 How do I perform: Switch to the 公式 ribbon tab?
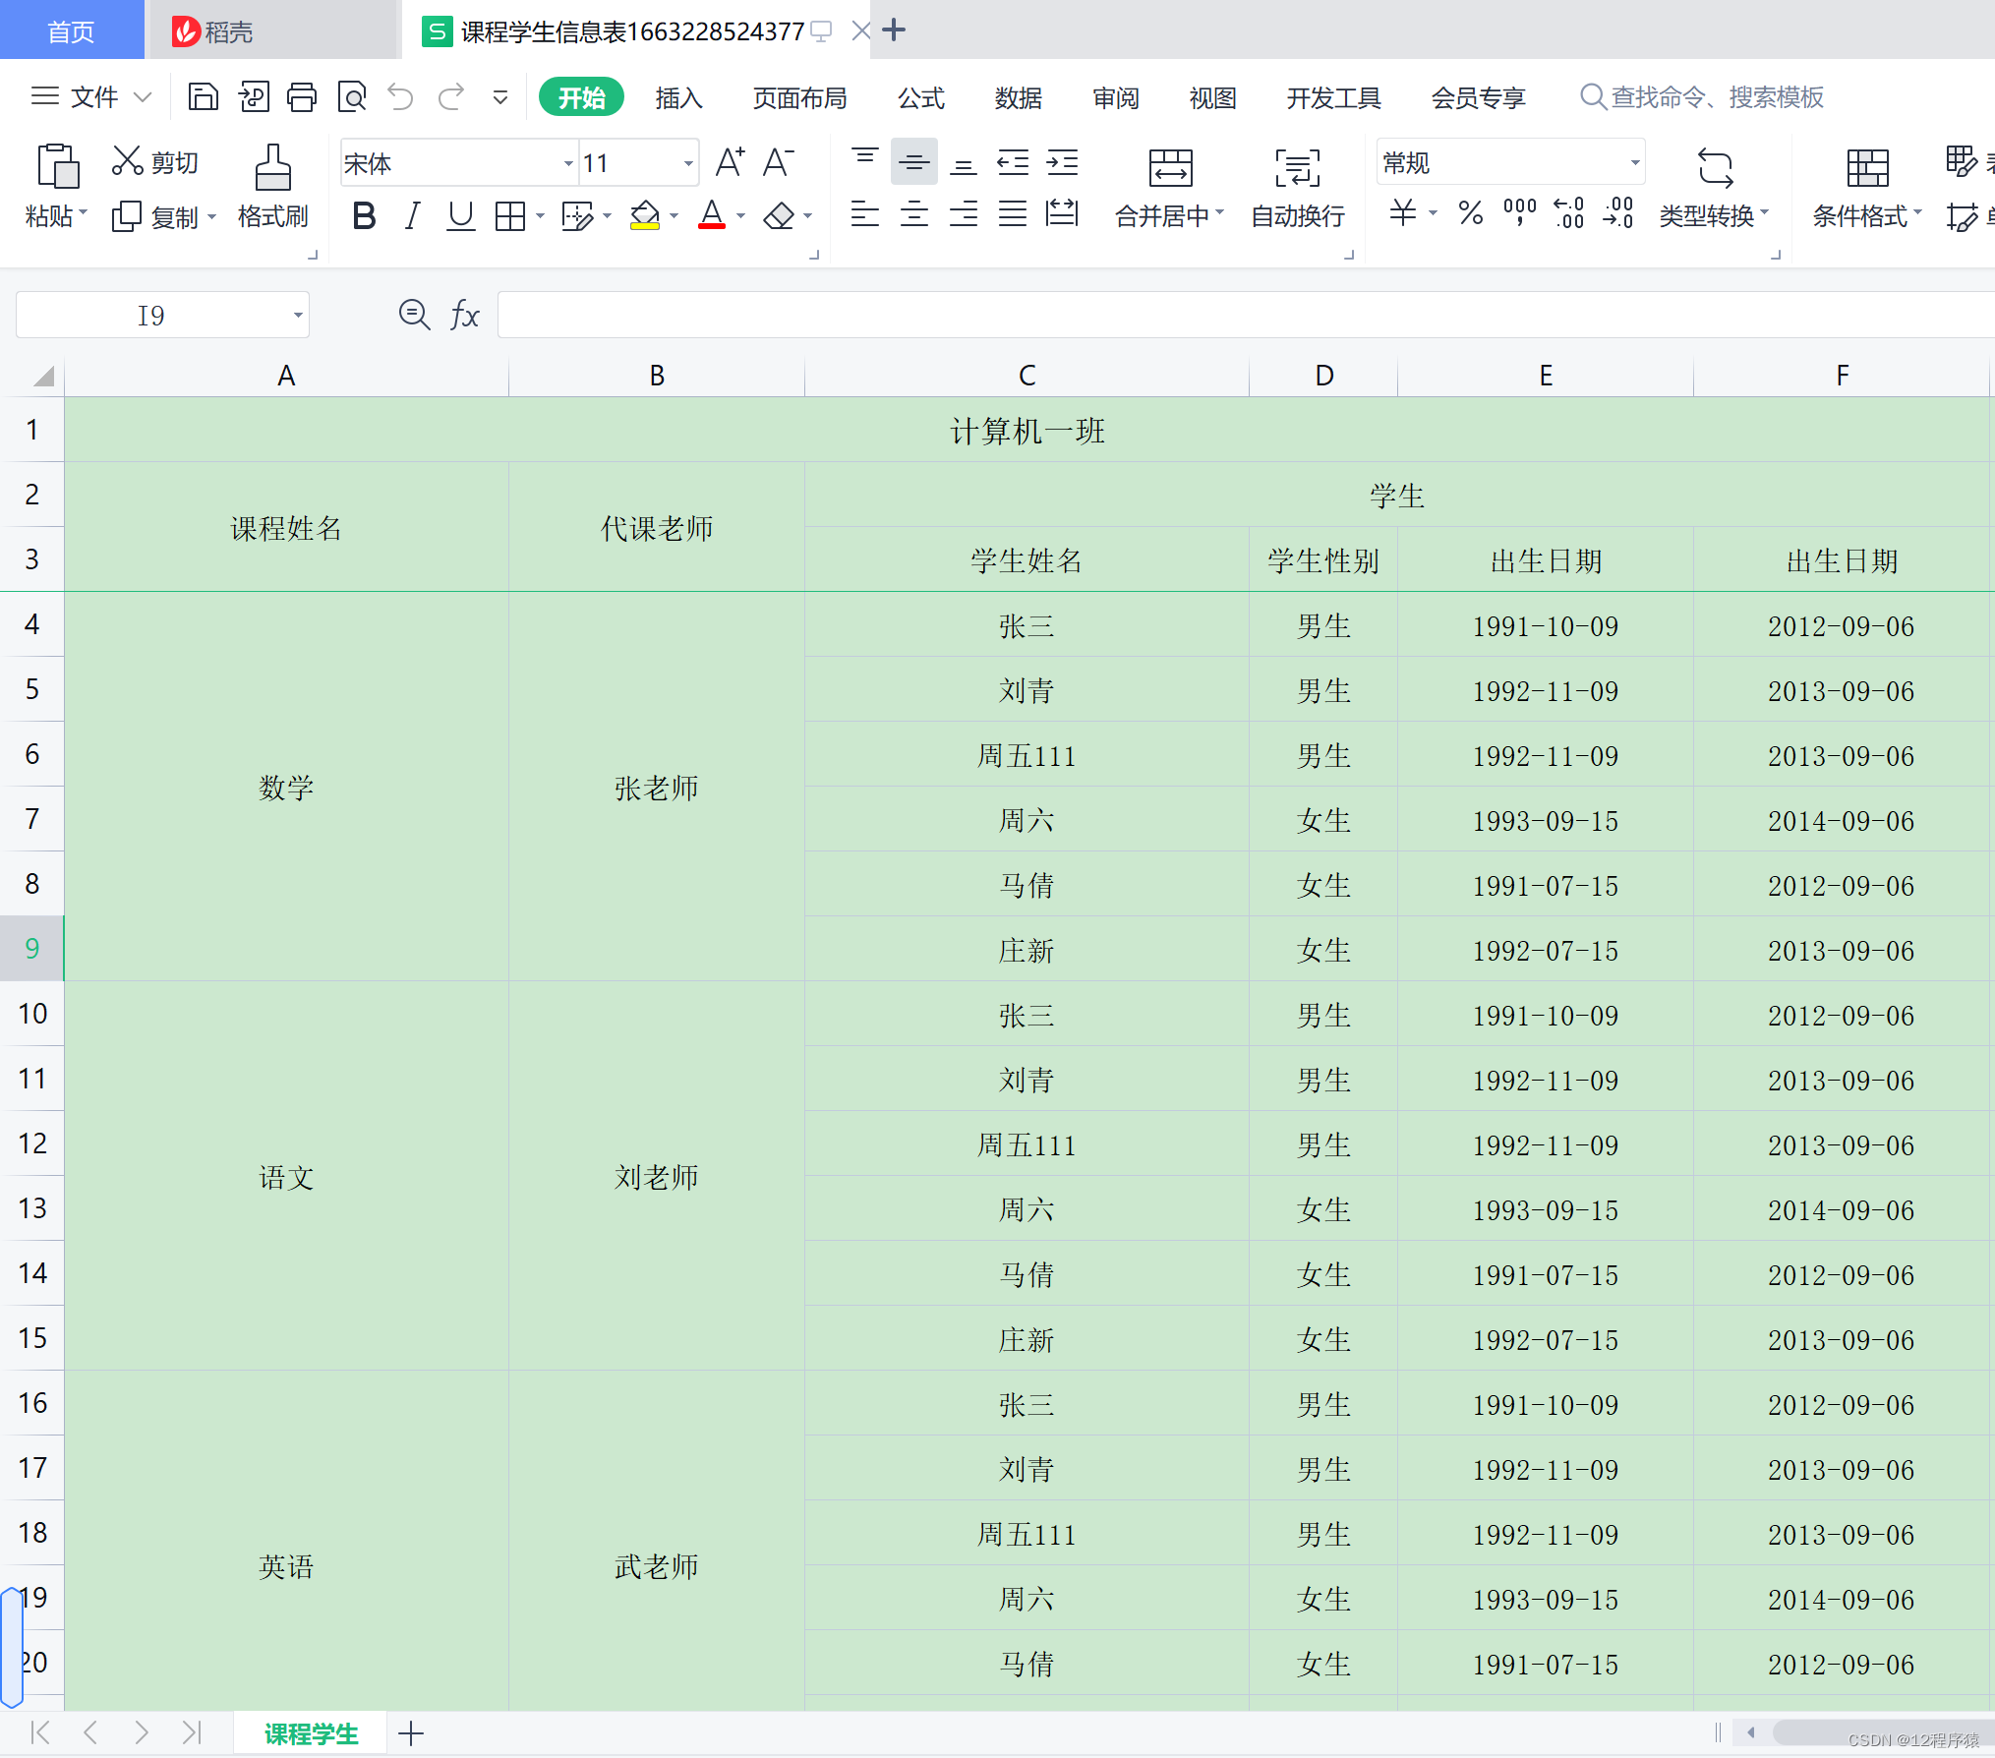point(920,97)
